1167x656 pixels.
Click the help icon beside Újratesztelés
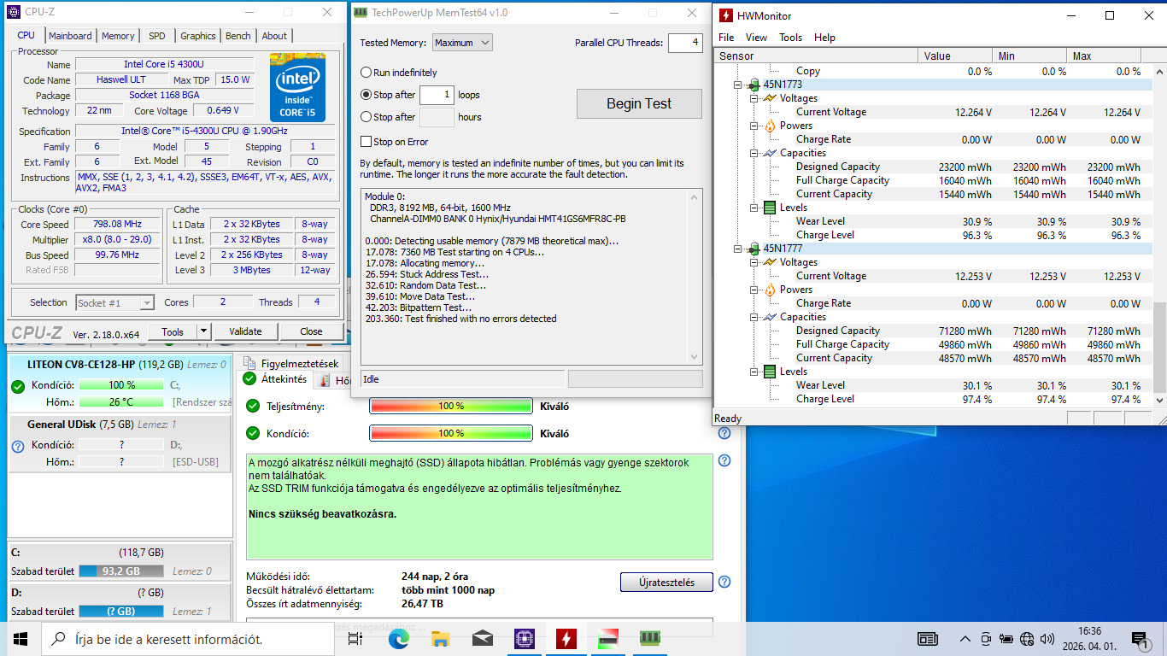[x=724, y=582]
